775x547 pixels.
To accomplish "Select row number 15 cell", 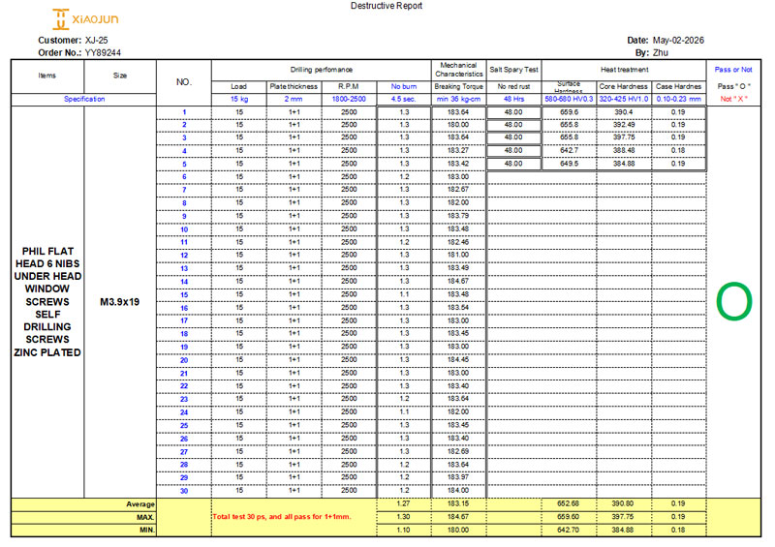I will 184,294.
